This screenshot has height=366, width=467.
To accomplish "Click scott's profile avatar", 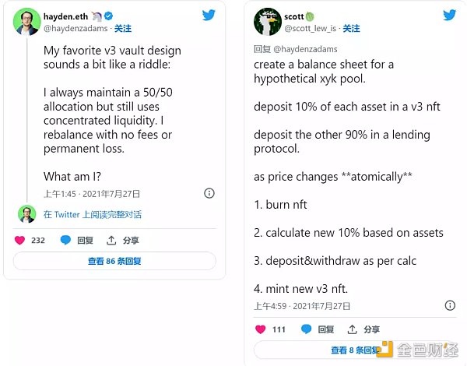I will [x=267, y=21].
